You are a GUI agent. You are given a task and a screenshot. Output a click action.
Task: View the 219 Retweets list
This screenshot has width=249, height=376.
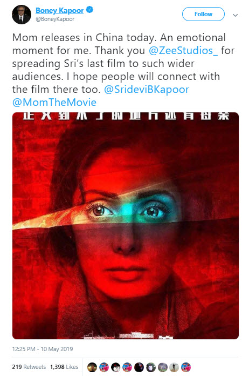tap(29, 367)
